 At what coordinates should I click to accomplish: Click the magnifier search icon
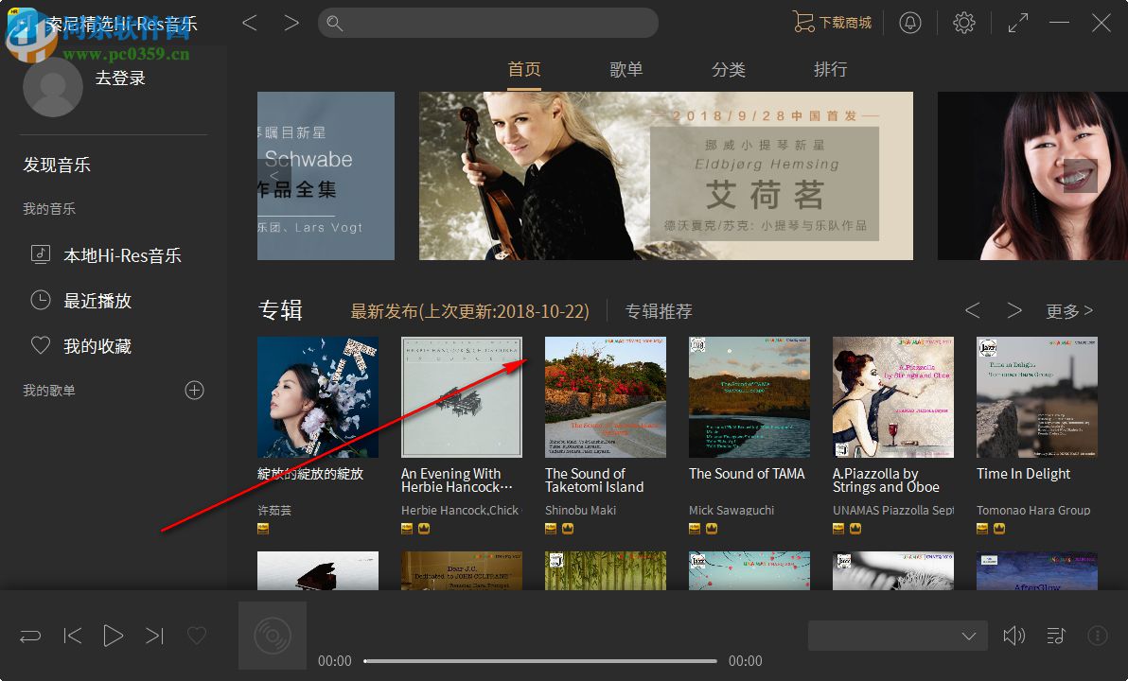[334, 23]
